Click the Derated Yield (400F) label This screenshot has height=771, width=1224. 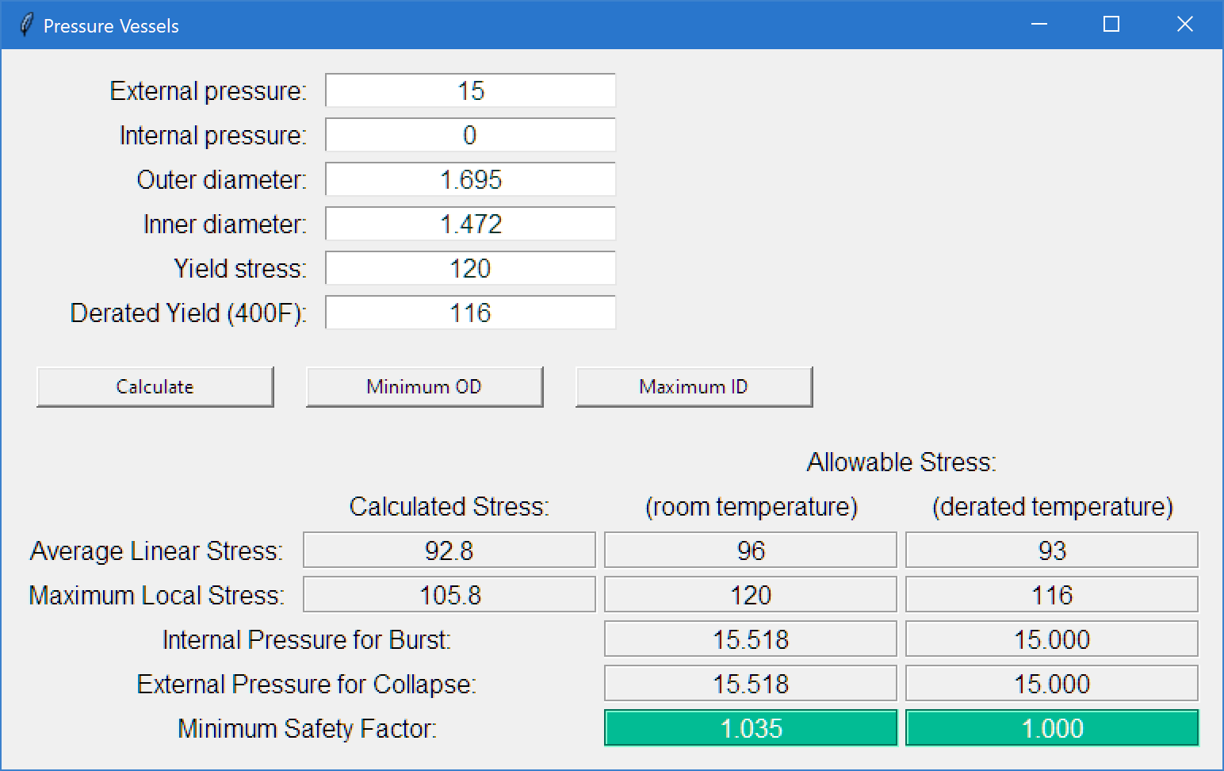188,313
